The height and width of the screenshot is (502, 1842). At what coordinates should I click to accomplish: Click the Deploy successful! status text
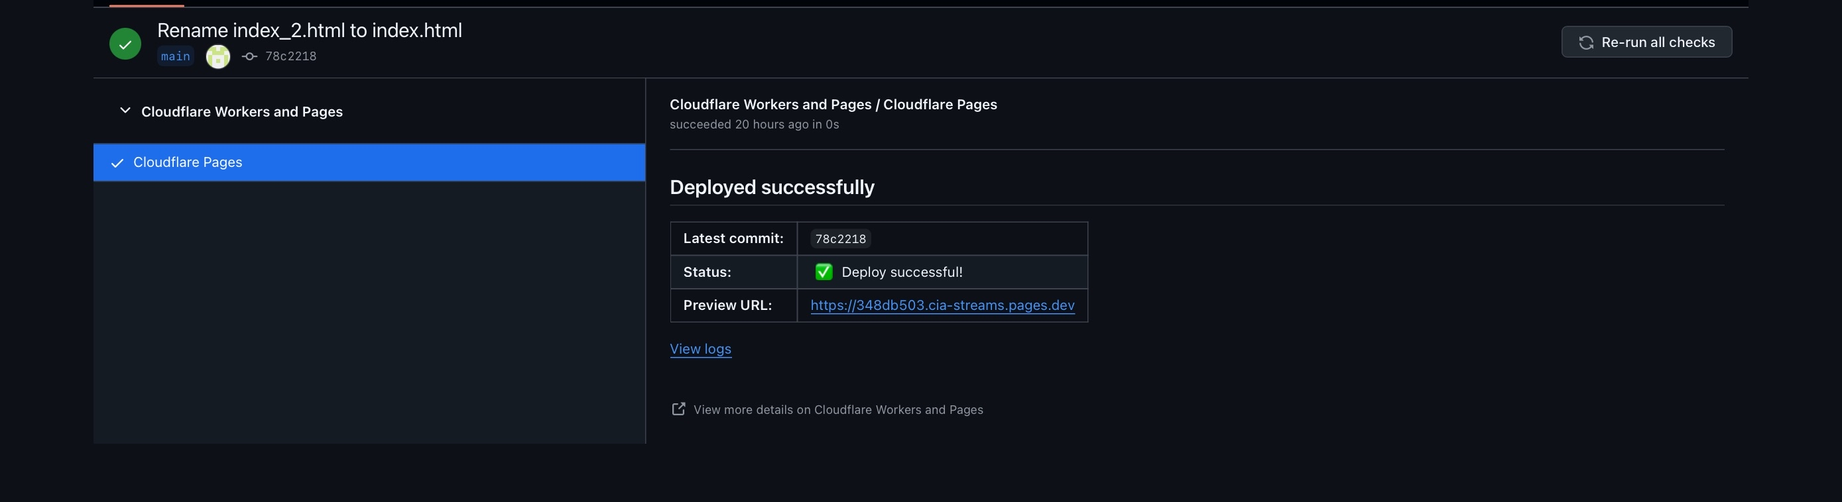click(x=902, y=272)
